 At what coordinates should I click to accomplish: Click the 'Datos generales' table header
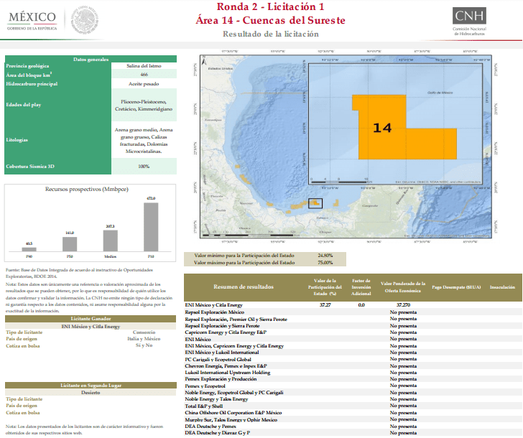tap(91, 59)
